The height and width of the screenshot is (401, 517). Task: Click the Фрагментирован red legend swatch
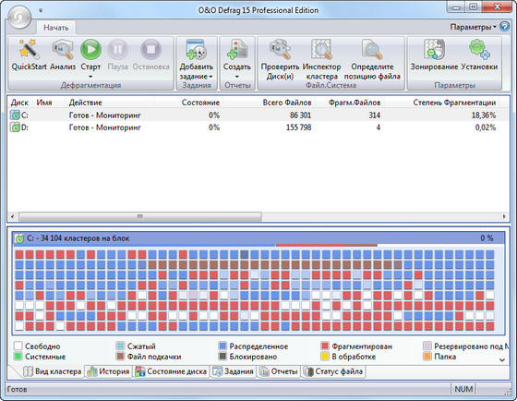(x=325, y=346)
